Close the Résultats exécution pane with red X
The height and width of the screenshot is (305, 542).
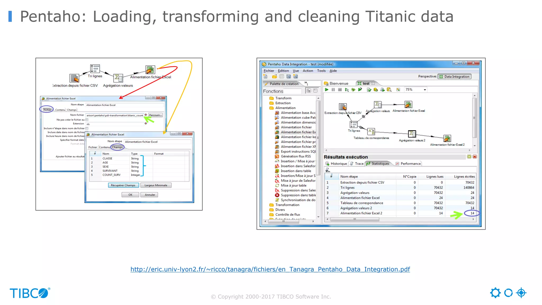click(x=475, y=157)
